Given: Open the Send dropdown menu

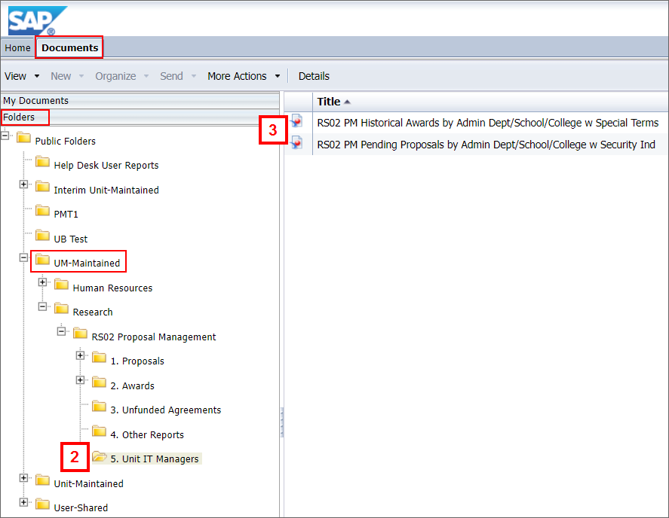Looking at the screenshot, I should tap(178, 76).
